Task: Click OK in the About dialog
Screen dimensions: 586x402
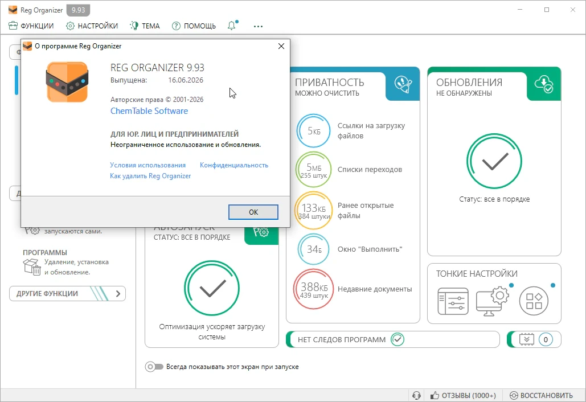Action: [253, 212]
